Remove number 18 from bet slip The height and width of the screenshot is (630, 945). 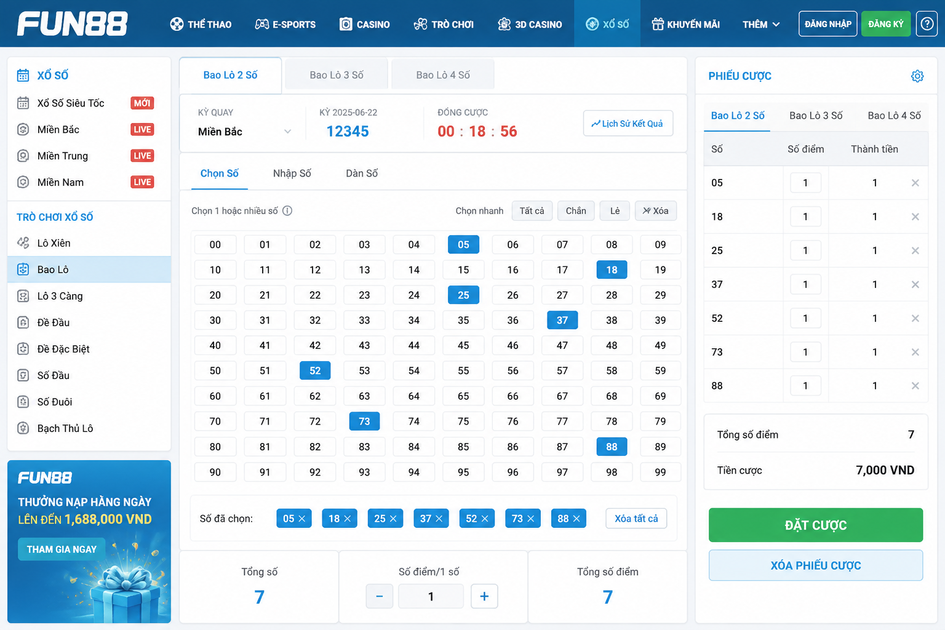(x=915, y=217)
